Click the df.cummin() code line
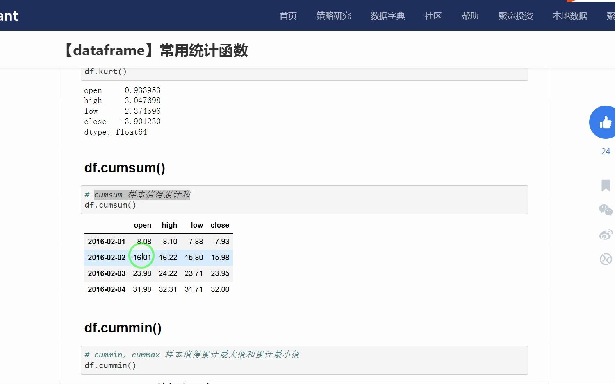Viewport: 615px width, 384px height. coord(110,365)
